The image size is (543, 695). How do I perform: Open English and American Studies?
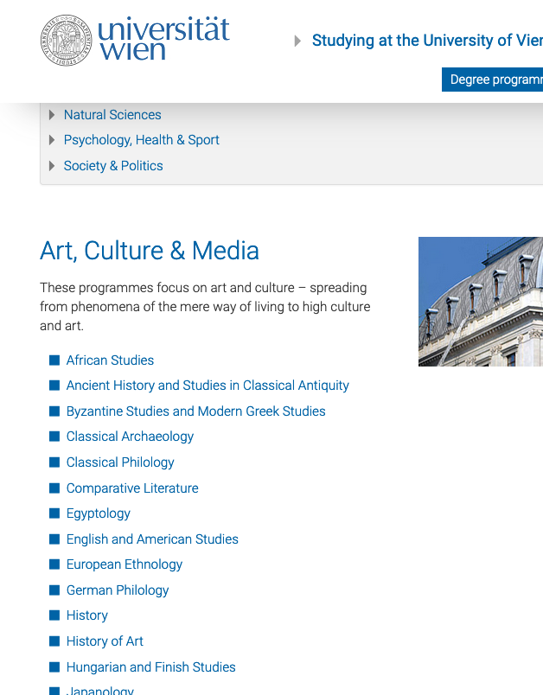(152, 539)
